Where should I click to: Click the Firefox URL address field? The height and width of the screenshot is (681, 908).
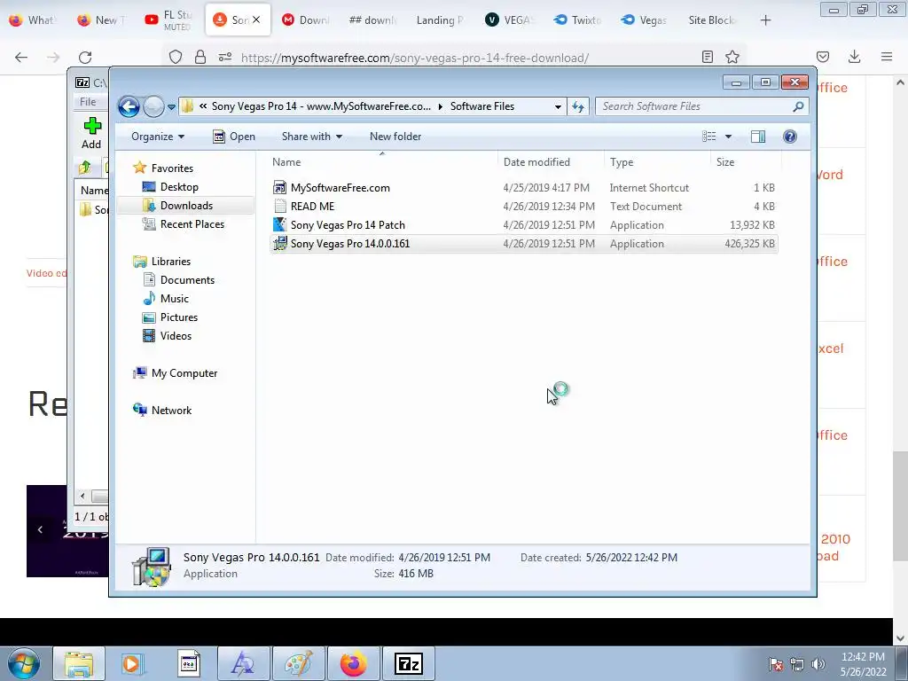tap(415, 58)
